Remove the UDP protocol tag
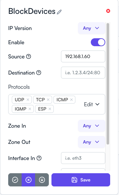119x195 pixels. [28, 100]
